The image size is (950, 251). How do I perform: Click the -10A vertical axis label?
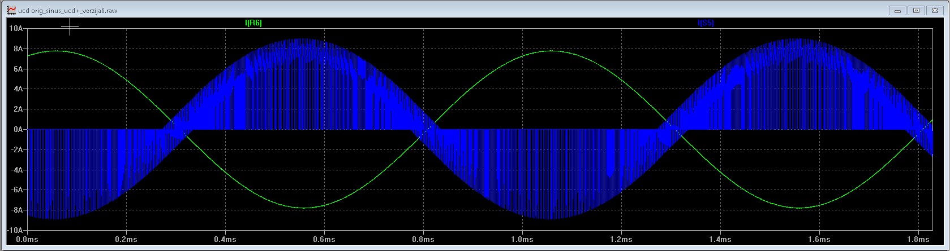coord(14,231)
